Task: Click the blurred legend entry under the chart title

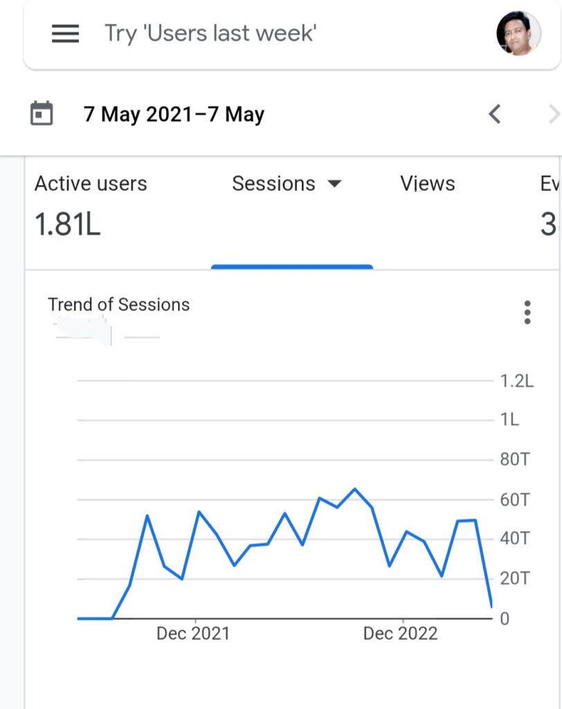Action: [83, 330]
